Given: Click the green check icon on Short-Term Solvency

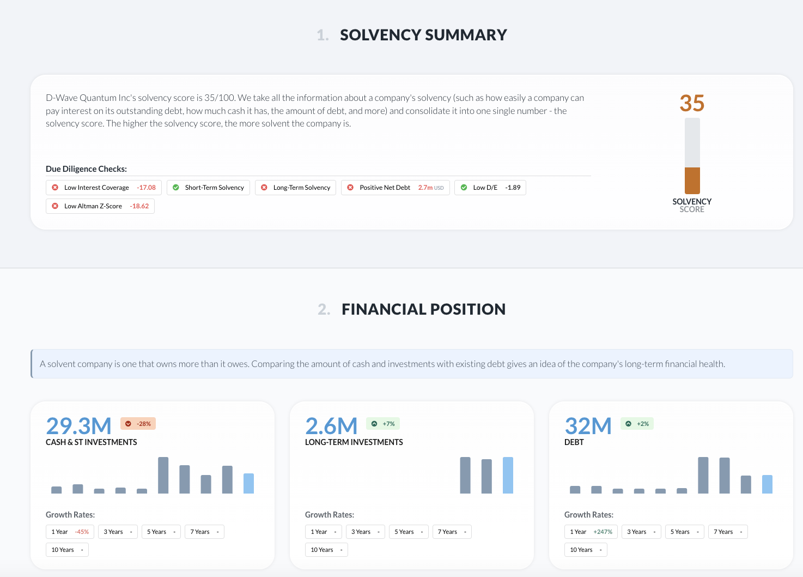Looking at the screenshot, I should [175, 187].
